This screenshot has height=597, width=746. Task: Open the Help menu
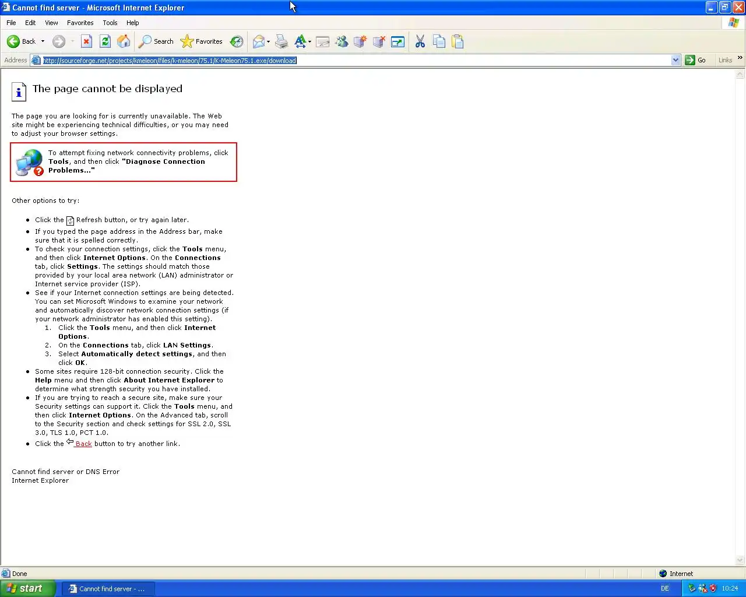133,23
